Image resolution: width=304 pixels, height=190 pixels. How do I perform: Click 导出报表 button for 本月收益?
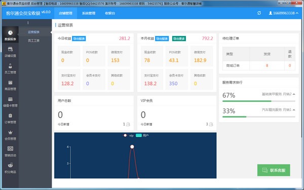tap(162, 39)
